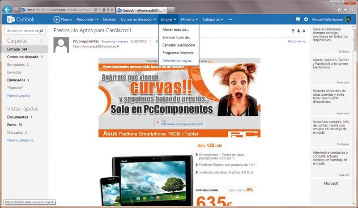Choose 'Mover todo de...' from menu

point(175,30)
